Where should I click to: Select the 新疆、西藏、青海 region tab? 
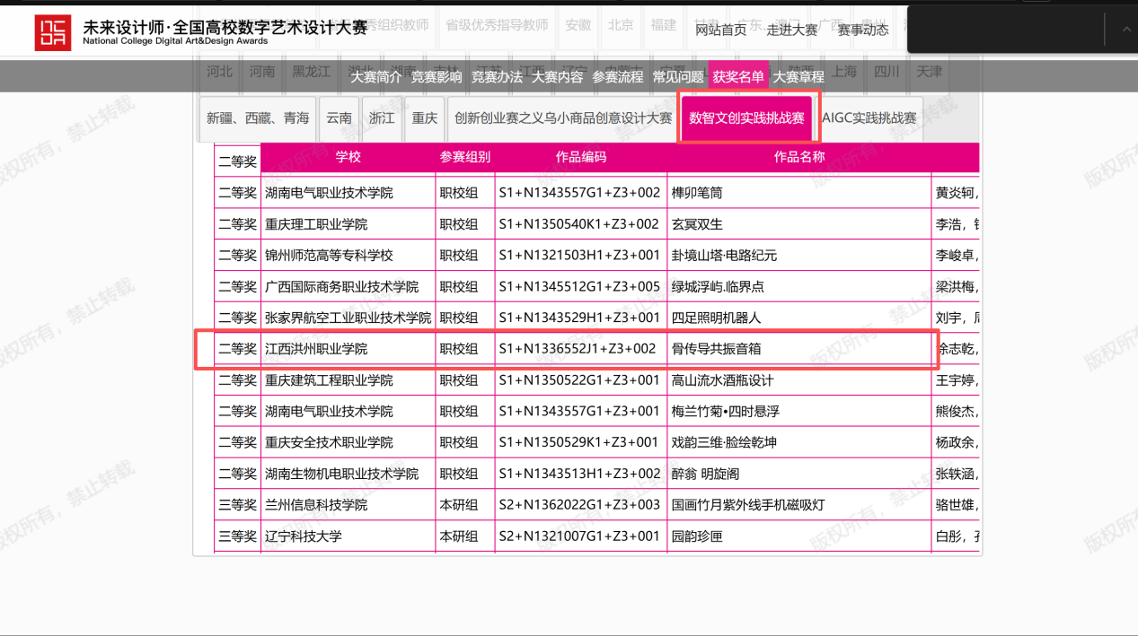coord(258,118)
